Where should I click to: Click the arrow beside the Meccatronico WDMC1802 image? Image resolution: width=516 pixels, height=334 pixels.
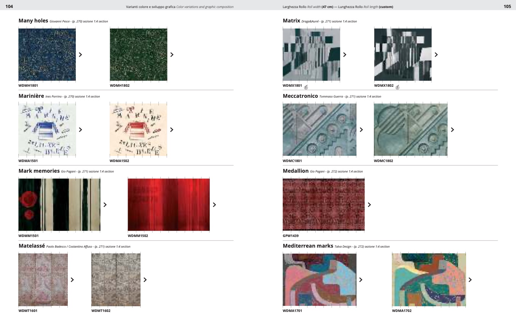click(452, 130)
